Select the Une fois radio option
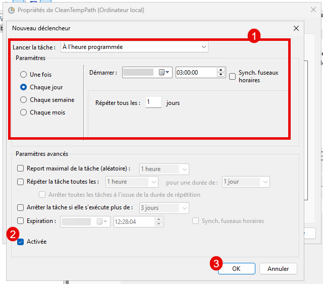323x284 pixels. pyautogui.click(x=23, y=75)
